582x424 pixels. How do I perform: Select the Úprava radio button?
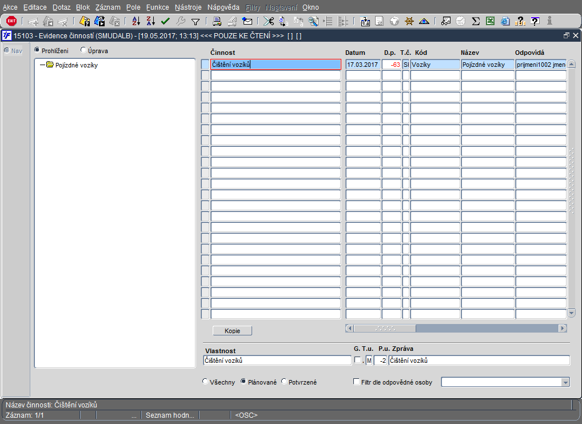pyautogui.click(x=83, y=51)
